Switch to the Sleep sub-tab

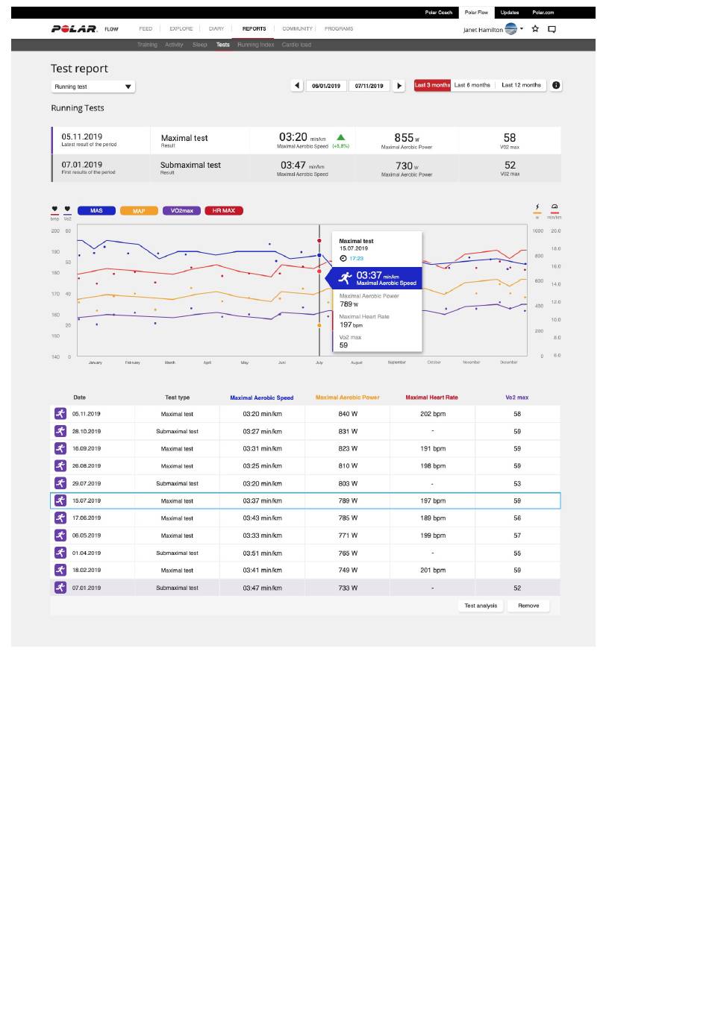coord(200,45)
